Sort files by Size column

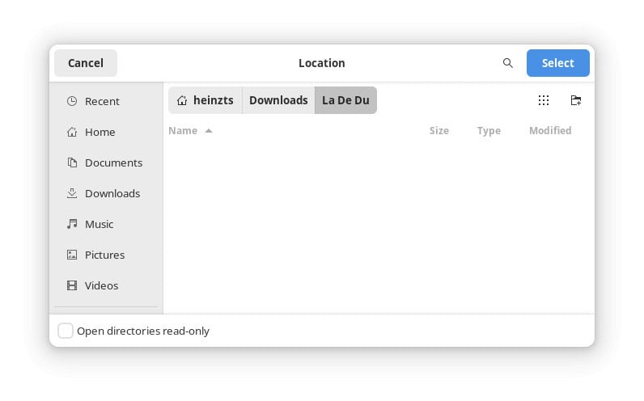pyautogui.click(x=439, y=131)
